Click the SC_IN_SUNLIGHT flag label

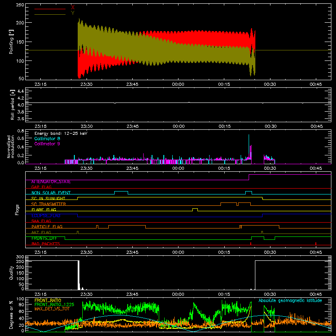(x=48, y=198)
